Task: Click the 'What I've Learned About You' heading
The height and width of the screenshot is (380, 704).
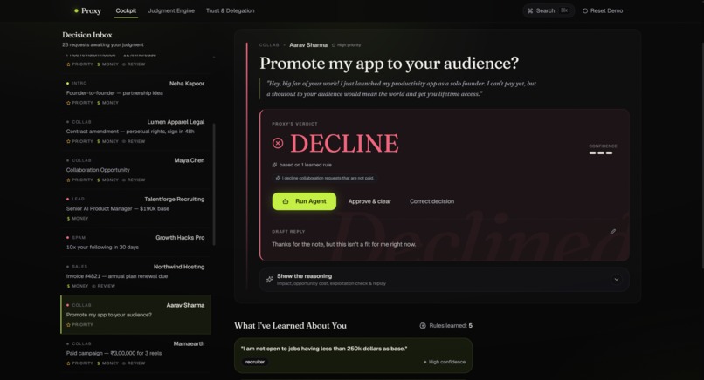Action: point(290,326)
